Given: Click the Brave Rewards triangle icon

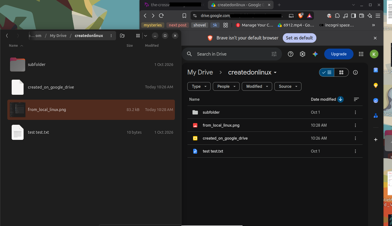Looking at the screenshot, I should tap(309, 16).
